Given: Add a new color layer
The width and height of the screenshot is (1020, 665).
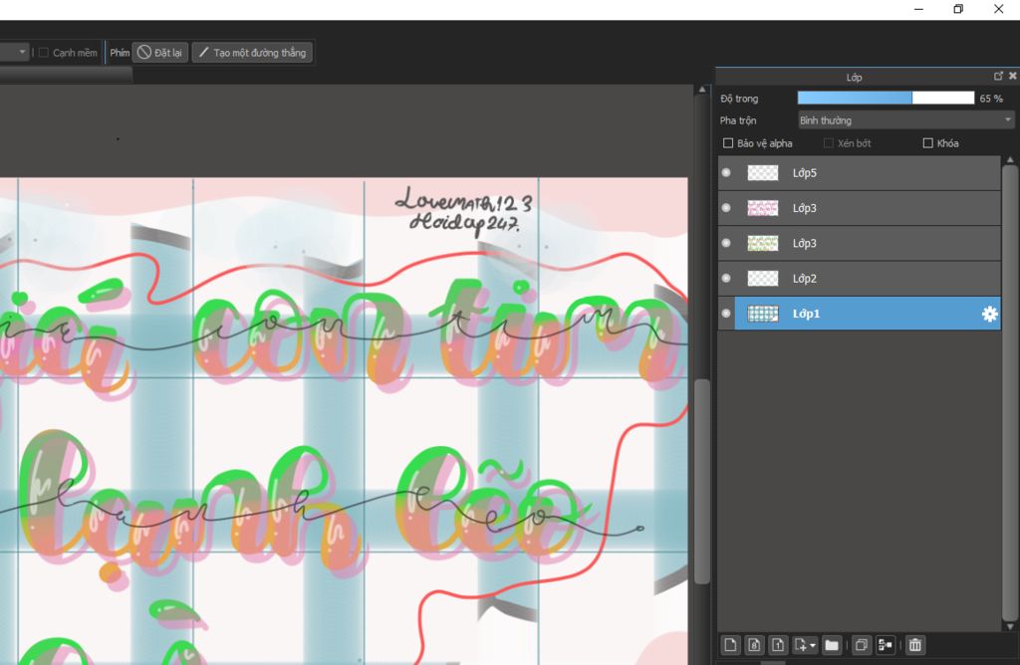Looking at the screenshot, I should point(730,645).
